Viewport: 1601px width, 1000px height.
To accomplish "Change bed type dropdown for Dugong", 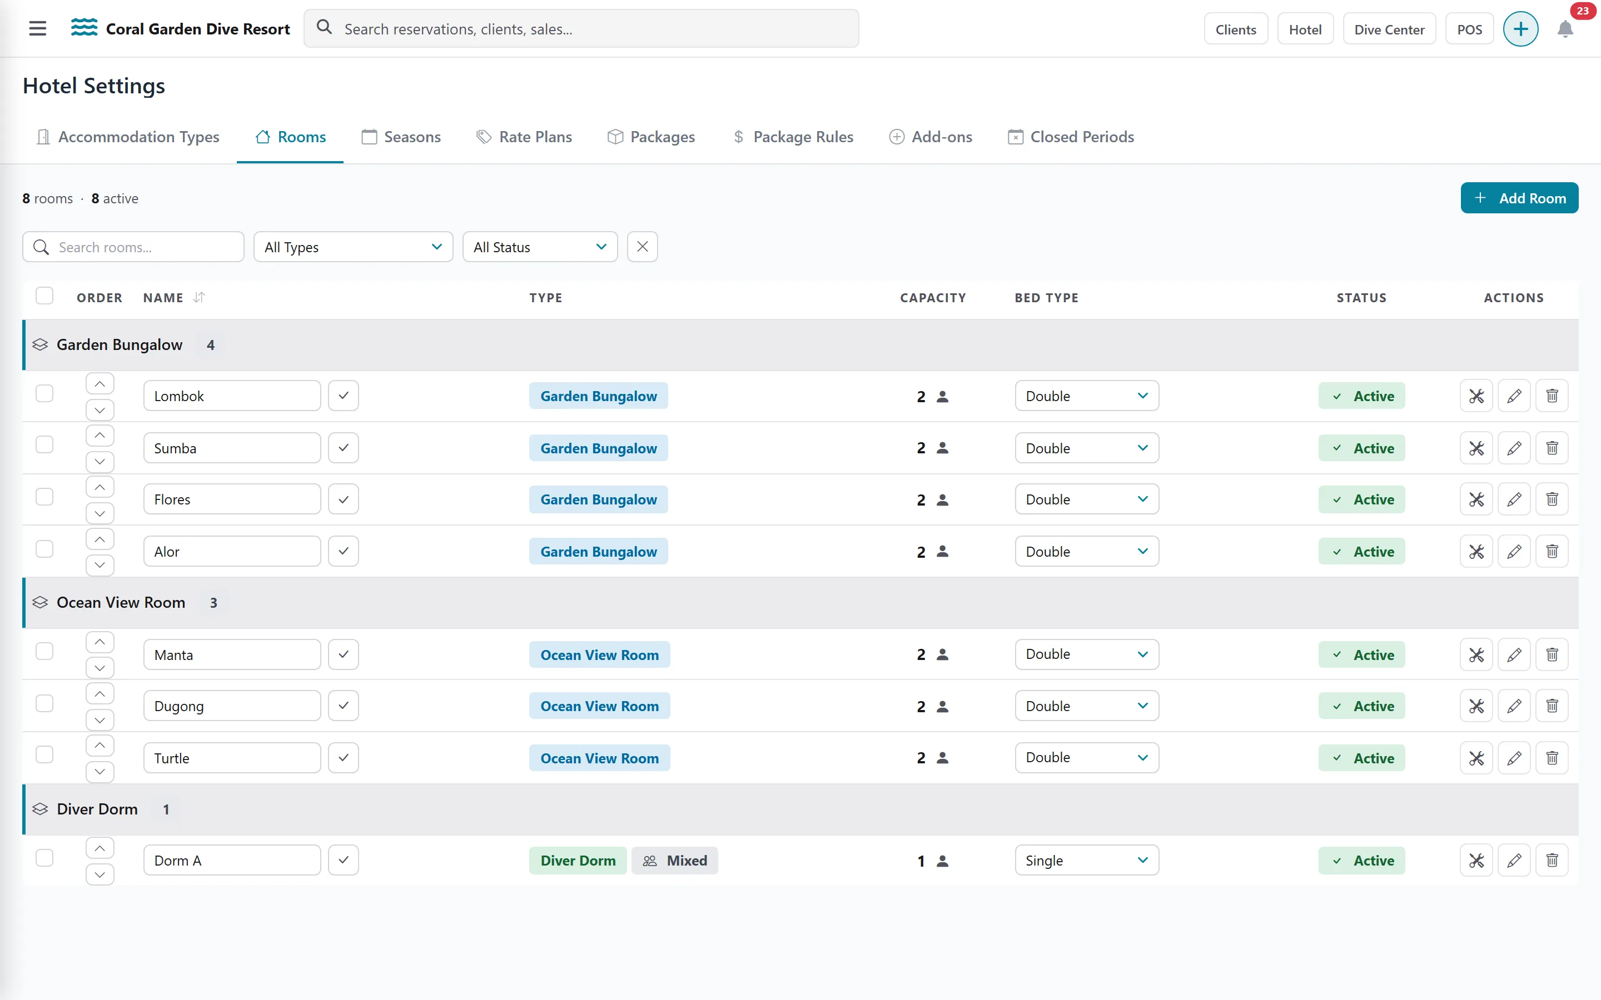I will click(1086, 706).
